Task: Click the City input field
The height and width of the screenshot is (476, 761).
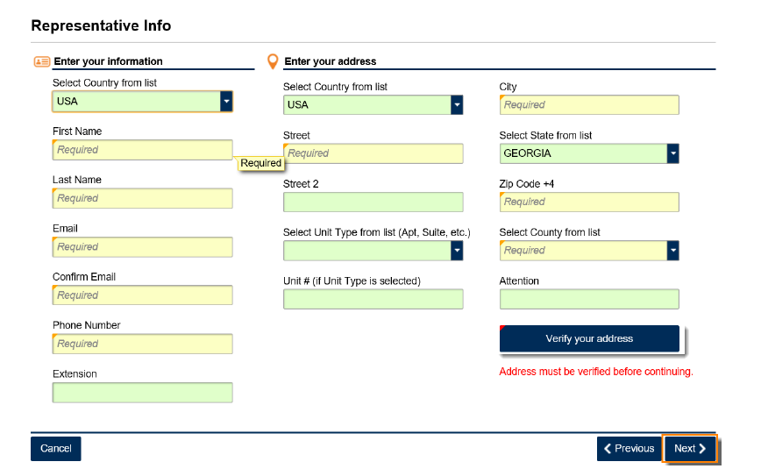Action: 588,105
